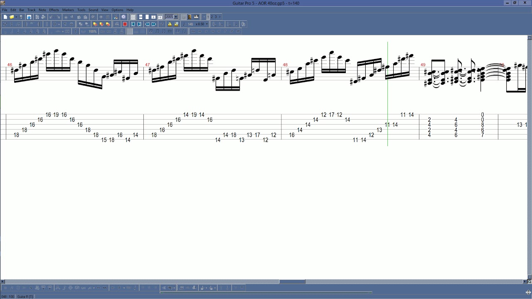This screenshot has width=532, height=299.
Task: Click the horizontal scrollbar thumb
Action: point(292,282)
